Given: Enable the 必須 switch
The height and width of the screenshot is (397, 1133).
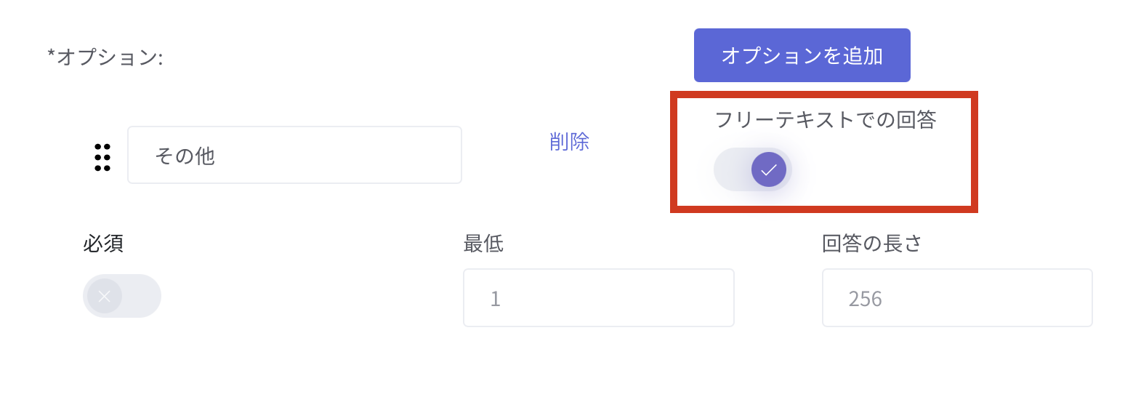Looking at the screenshot, I should [122, 296].
